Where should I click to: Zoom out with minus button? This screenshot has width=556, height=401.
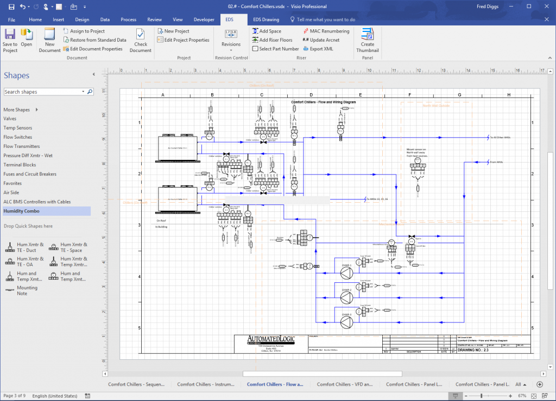pyautogui.click(x=466, y=396)
